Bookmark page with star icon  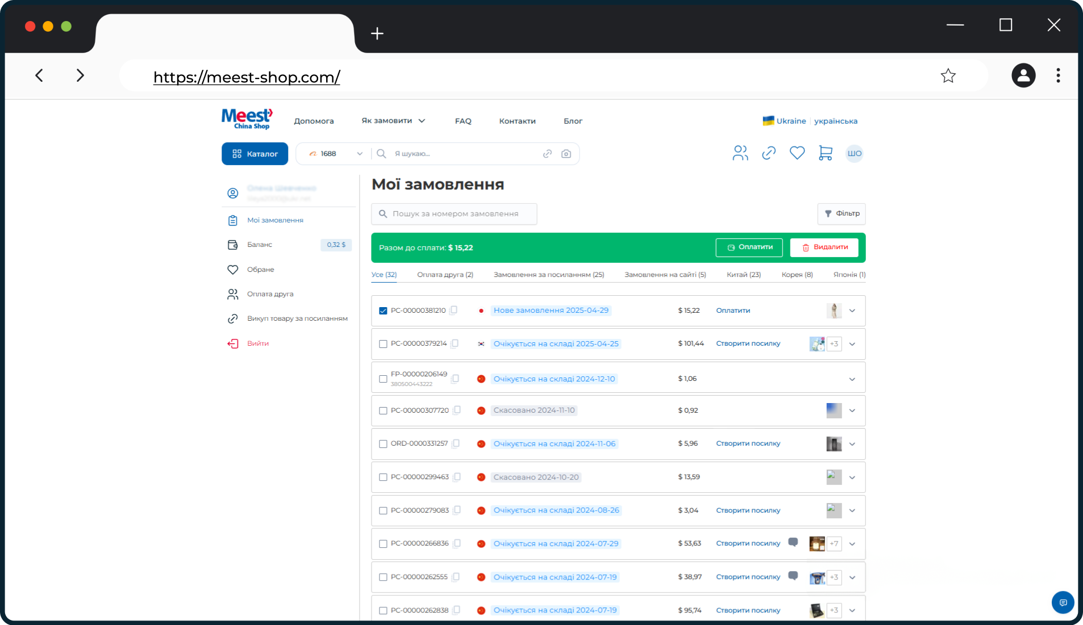[948, 76]
